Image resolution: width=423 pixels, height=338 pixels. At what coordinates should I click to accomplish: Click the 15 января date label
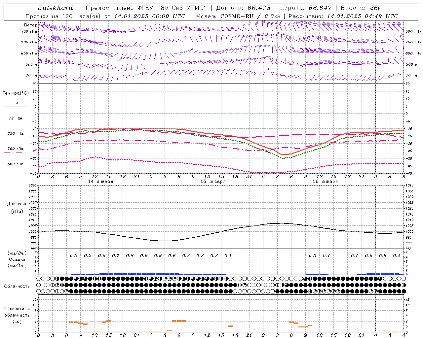pyautogui.click(x=213, y=182)
